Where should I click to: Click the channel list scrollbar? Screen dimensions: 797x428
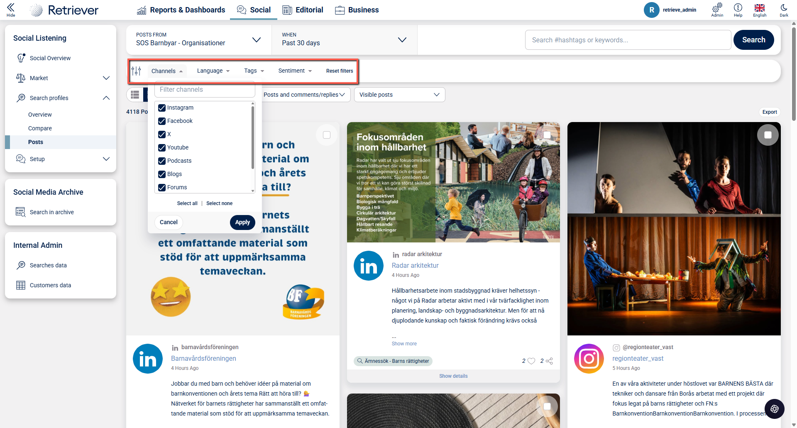(253, 137)
